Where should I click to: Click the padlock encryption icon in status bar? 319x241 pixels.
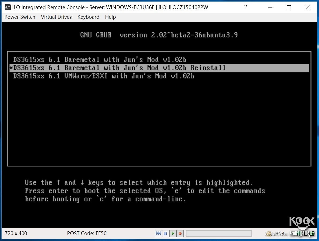pyautogui.click(x=269, y=234)
